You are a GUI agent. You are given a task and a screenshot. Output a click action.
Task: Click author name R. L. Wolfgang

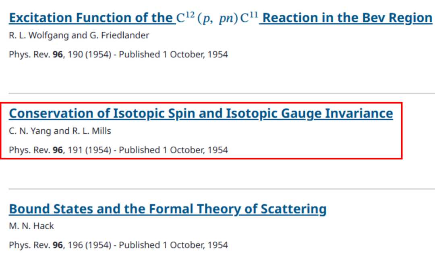pos(39,35)
